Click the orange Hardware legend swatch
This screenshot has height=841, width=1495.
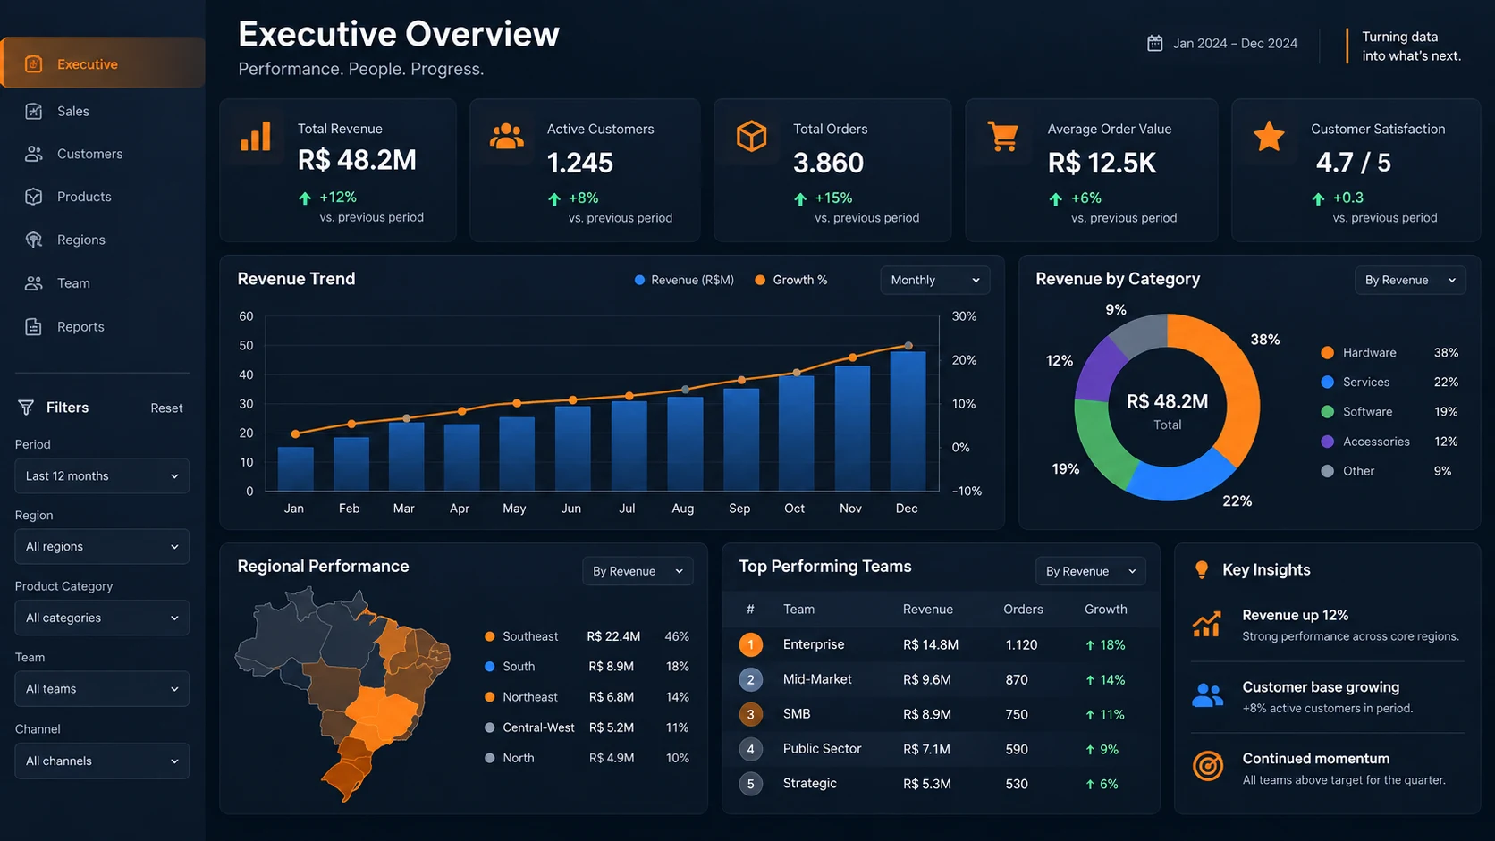(x=1328, y=353)
